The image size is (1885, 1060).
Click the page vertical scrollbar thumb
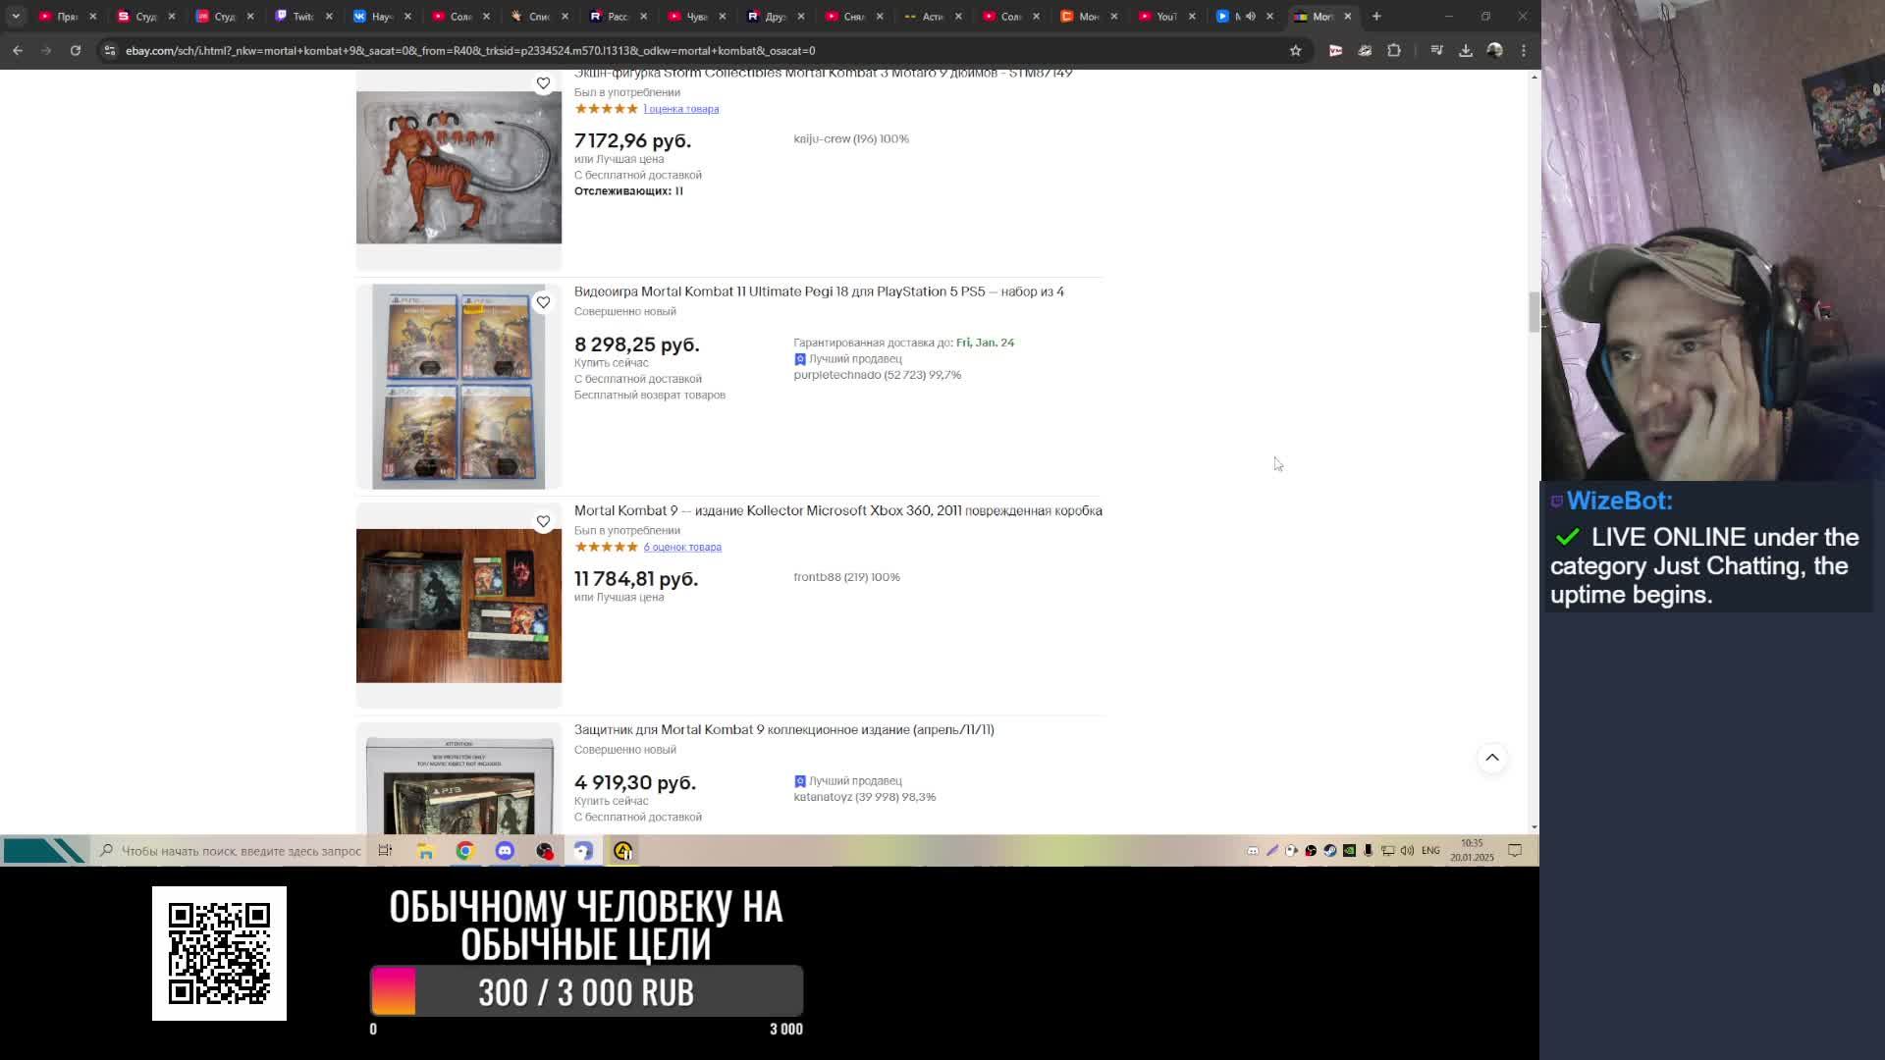(1534, 312)
